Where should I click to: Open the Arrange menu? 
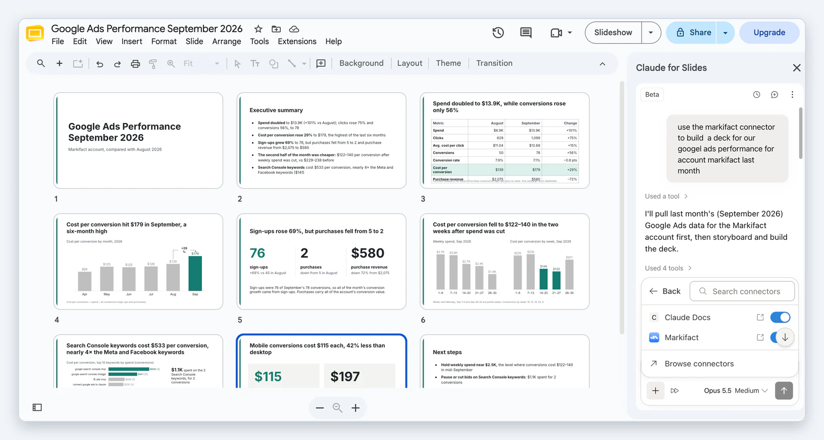[x=227, y=41]
